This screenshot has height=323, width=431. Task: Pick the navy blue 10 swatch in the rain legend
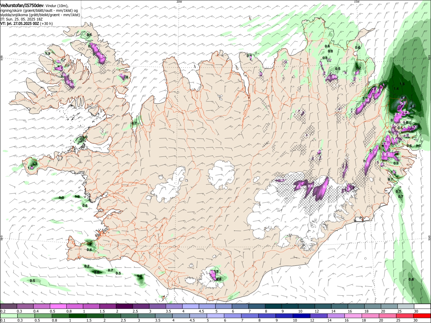click(301, 316)
